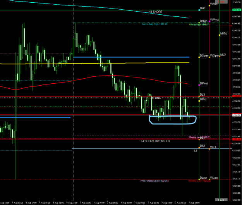Click the green 1948.65 price tag
Image resolution: width=242 pixels, height=205 pixels.
[237, 10]
